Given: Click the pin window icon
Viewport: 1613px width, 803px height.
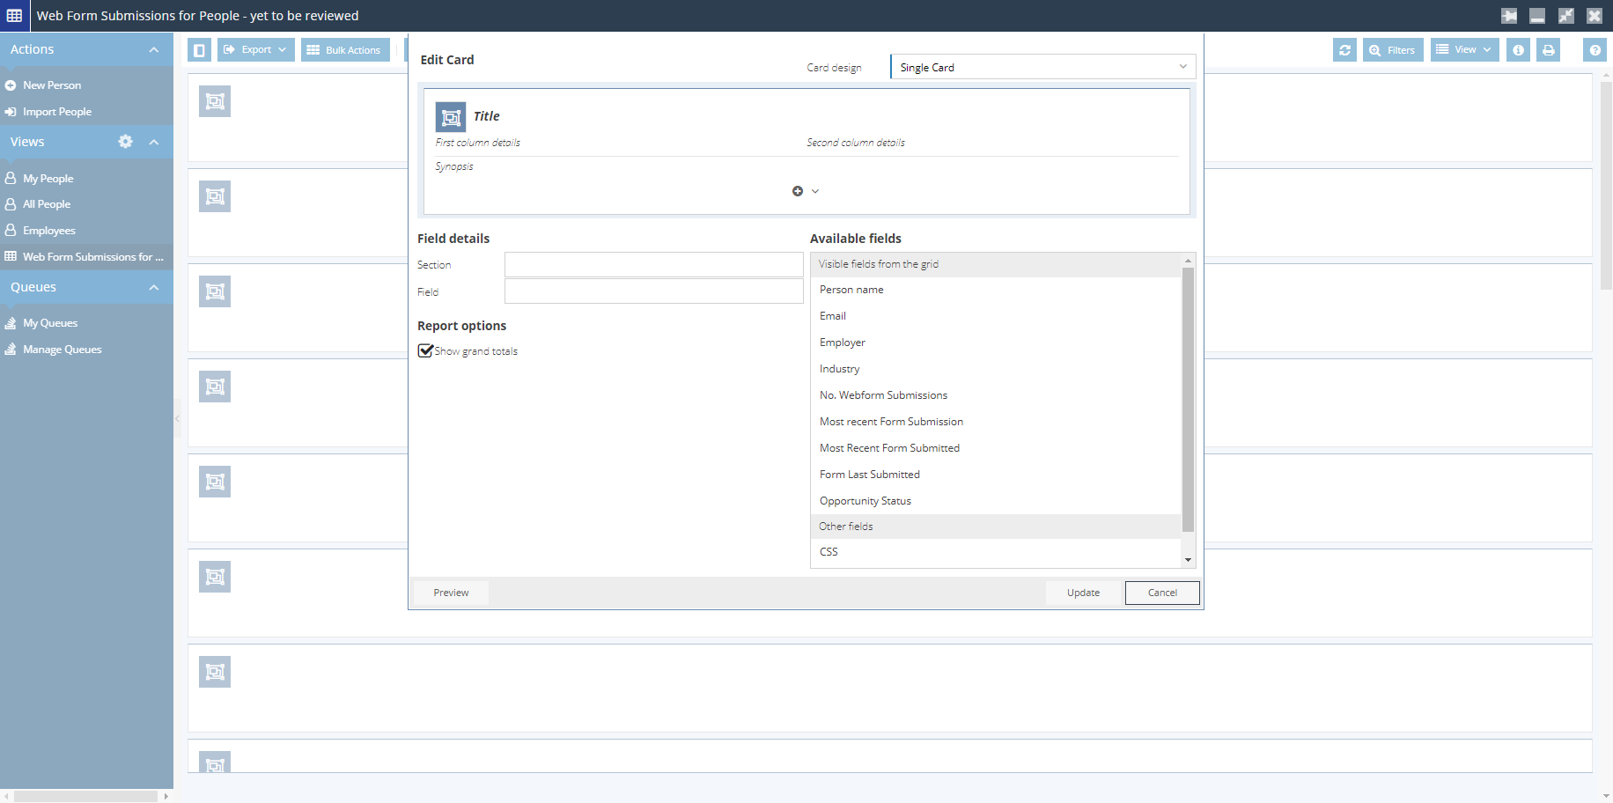Looking at the screenshot, I should pos(1509,16).
